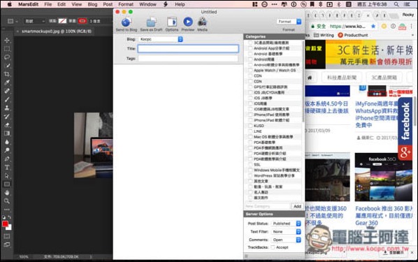Open the Blog menu

(x=92, y=4)
